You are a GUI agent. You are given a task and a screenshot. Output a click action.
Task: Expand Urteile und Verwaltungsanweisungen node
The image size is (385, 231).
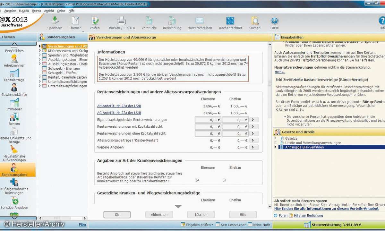click(x=275, y=142)
